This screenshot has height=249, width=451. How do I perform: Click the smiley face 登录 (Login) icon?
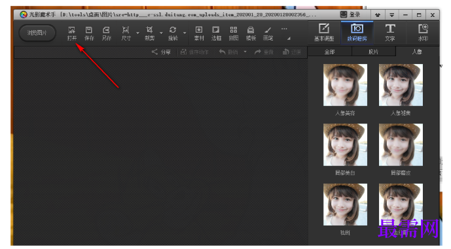tap(344, 14)
